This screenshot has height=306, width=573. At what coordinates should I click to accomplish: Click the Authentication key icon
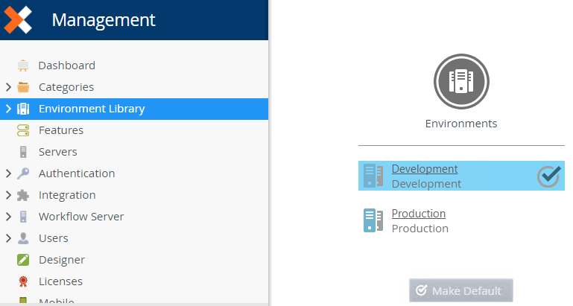(x=23, y=173)
